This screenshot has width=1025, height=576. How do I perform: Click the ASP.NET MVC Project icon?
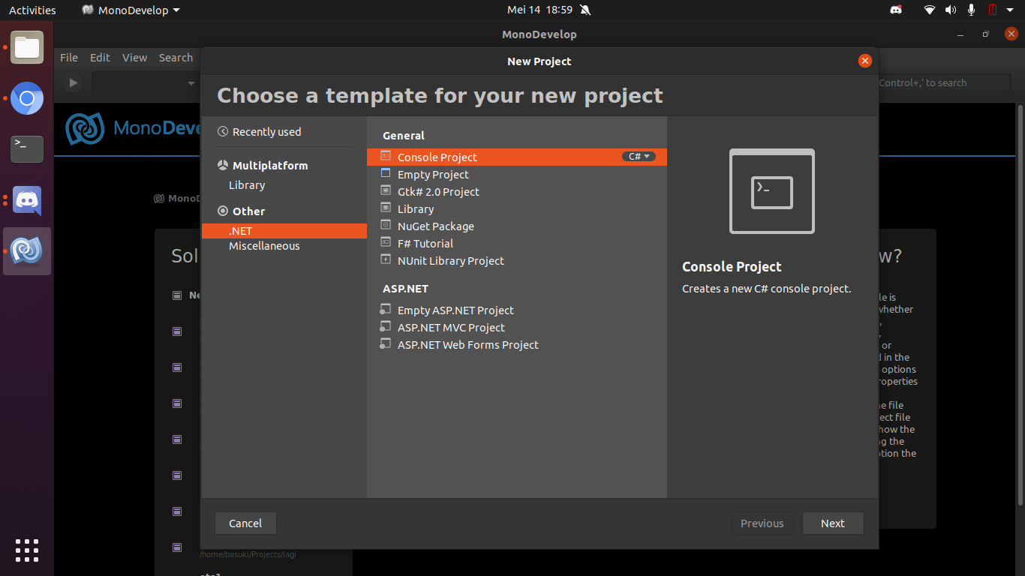pyautogui.click(x=386, y=326)
